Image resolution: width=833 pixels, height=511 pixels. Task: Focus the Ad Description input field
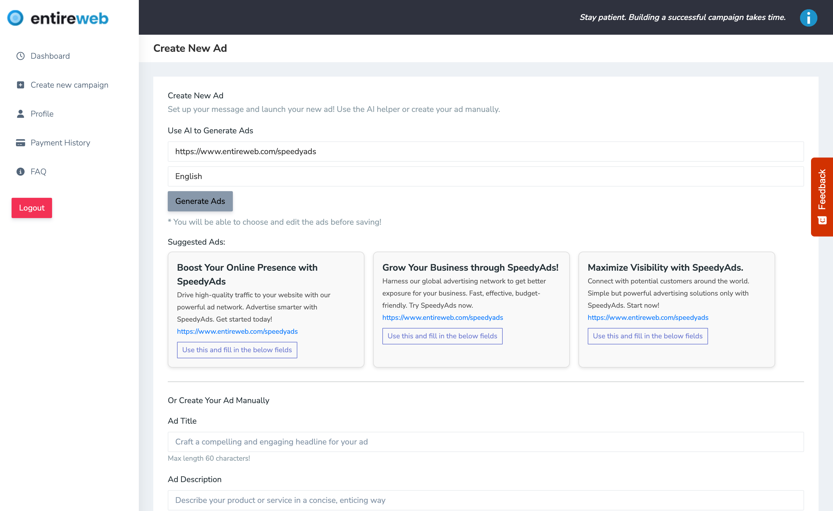(485, 500)
